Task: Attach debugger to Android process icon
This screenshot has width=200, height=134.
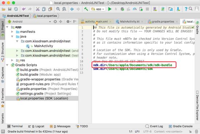Action: tap(141, 9)
